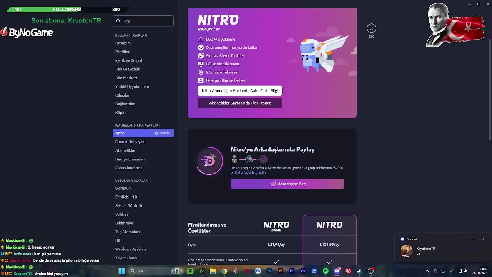Follow the Daha fazla bilgi edin link
The height and width of the screenshot is (277, 492).
pos(250,172)
